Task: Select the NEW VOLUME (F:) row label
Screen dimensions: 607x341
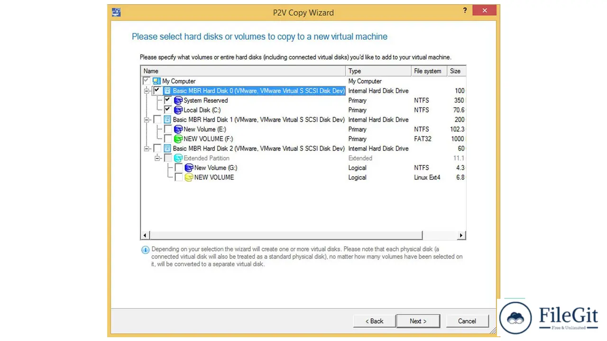Action: [208, 139]
